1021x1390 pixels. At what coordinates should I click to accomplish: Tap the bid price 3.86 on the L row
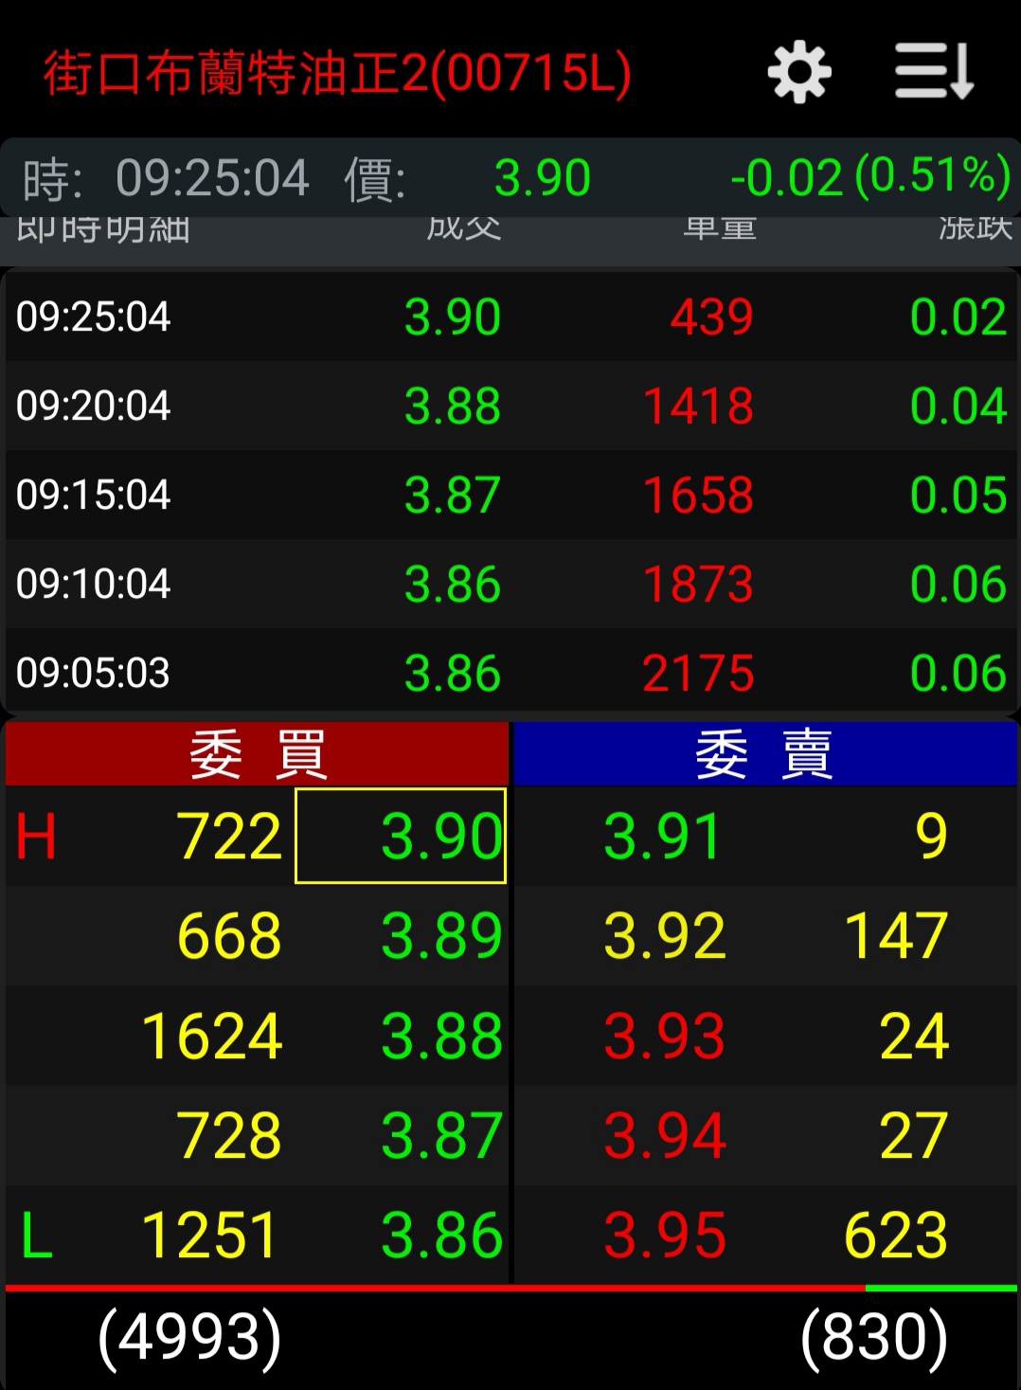point(440,1236)
